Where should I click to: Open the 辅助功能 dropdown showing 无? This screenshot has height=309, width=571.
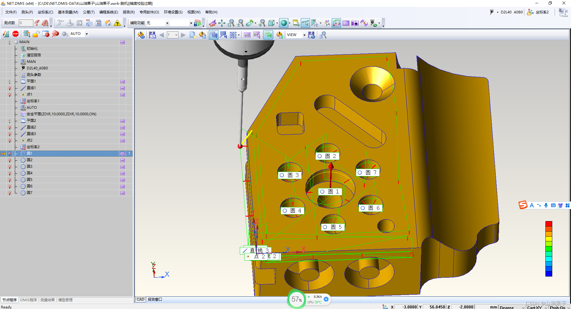(x=167, y=23)
